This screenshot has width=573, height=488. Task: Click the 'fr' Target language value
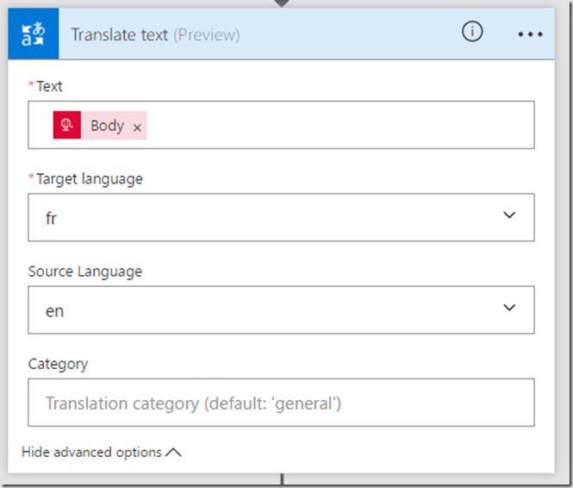(52, 218)
